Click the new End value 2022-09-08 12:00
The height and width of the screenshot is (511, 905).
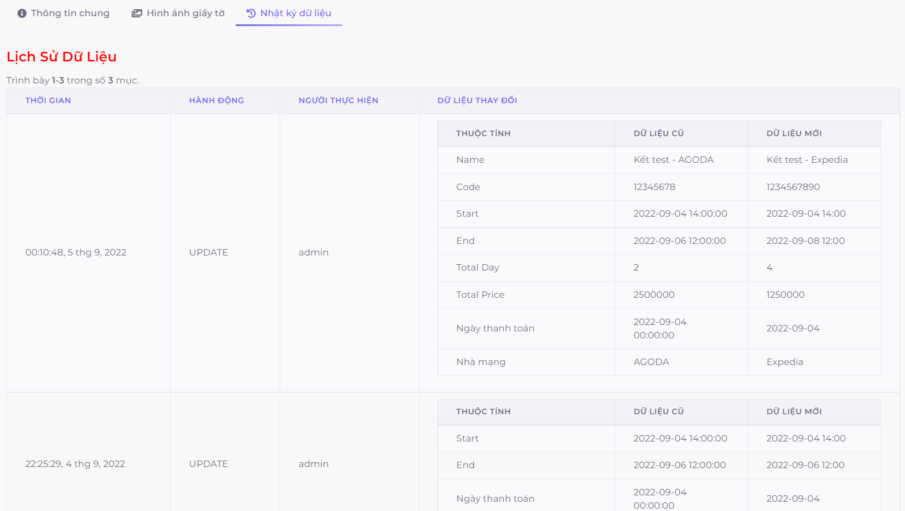coord(805,241)
